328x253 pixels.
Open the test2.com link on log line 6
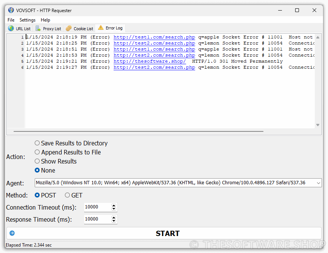154,68
